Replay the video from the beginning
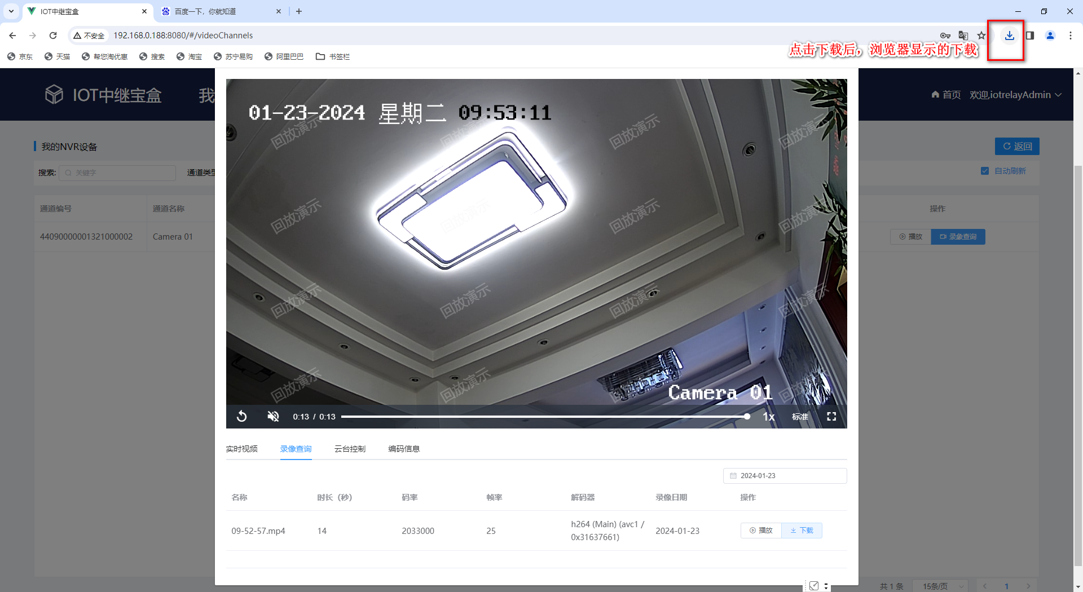The height and width of the screenshot is (592, 1083). coord(241,417)
